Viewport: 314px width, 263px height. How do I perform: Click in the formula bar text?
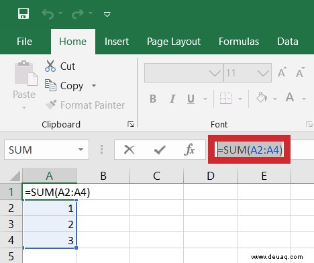250,150
